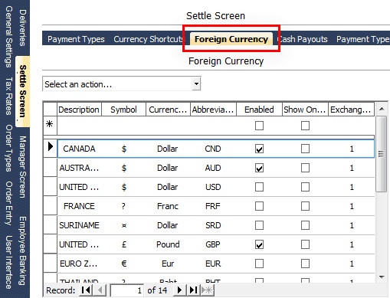Open the Employee Banking side tab

click(22, 251)
